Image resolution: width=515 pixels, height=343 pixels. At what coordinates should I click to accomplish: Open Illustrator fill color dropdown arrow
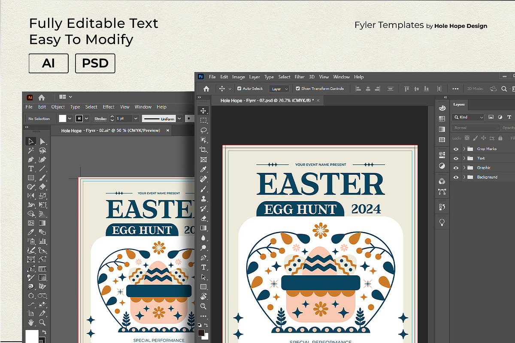click(x=70, y=119)
